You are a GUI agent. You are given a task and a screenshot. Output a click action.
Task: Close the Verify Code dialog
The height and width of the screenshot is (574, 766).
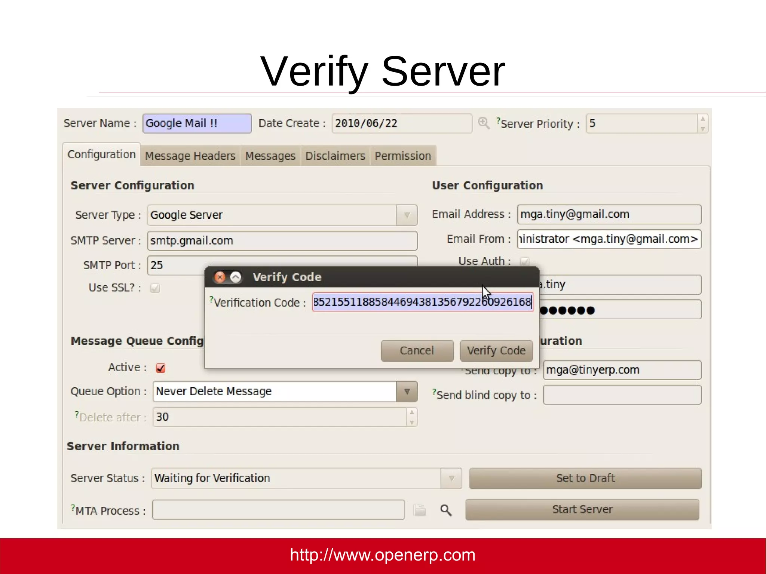pyautogui.click(x=220, y=277)
